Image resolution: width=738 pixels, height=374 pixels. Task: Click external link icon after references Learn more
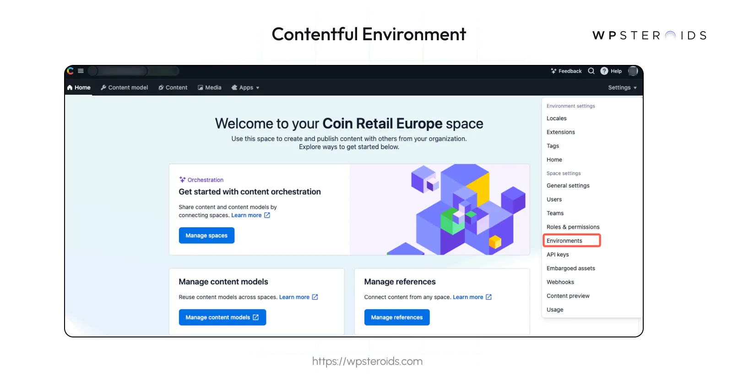point(488,297)
